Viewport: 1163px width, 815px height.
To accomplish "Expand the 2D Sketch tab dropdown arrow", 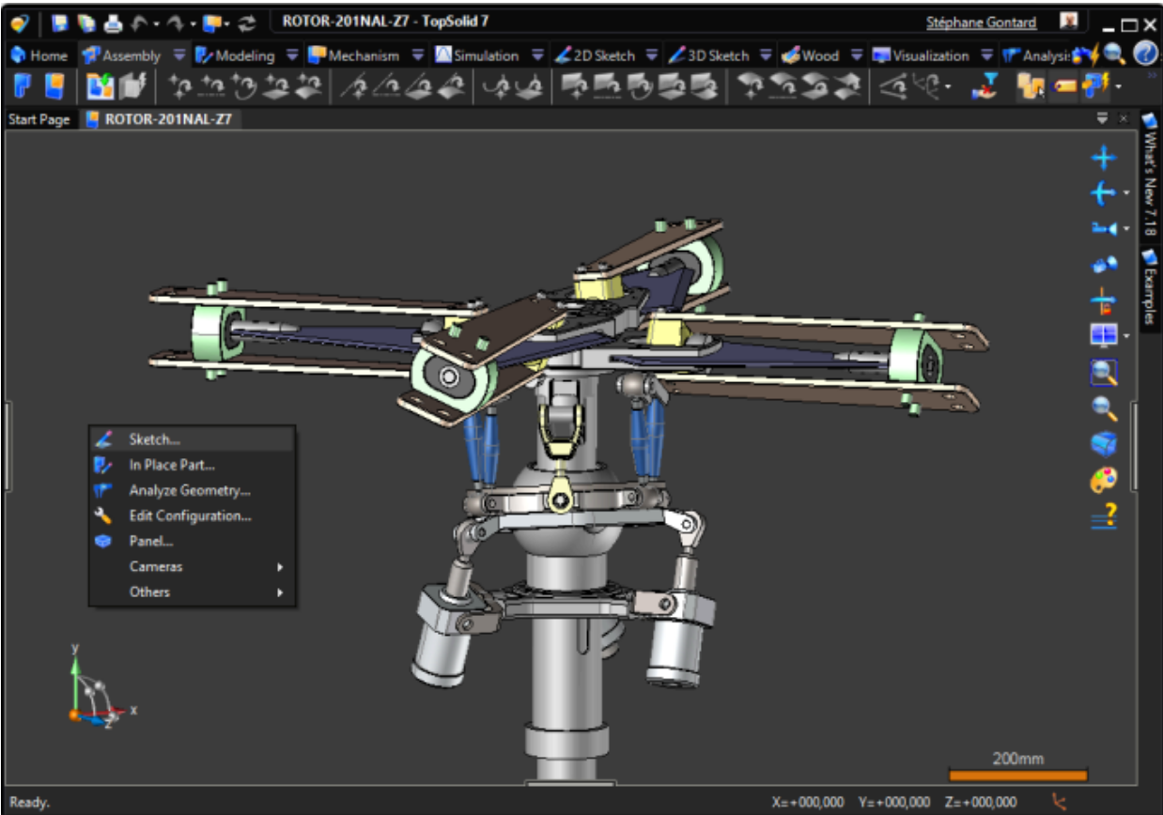I will [652, 55].
